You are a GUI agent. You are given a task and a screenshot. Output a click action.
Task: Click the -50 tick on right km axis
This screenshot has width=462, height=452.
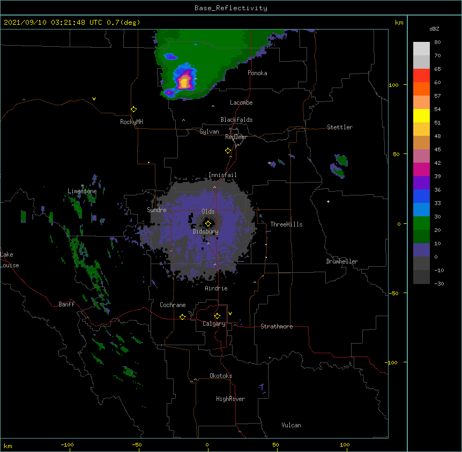point(393,293)
